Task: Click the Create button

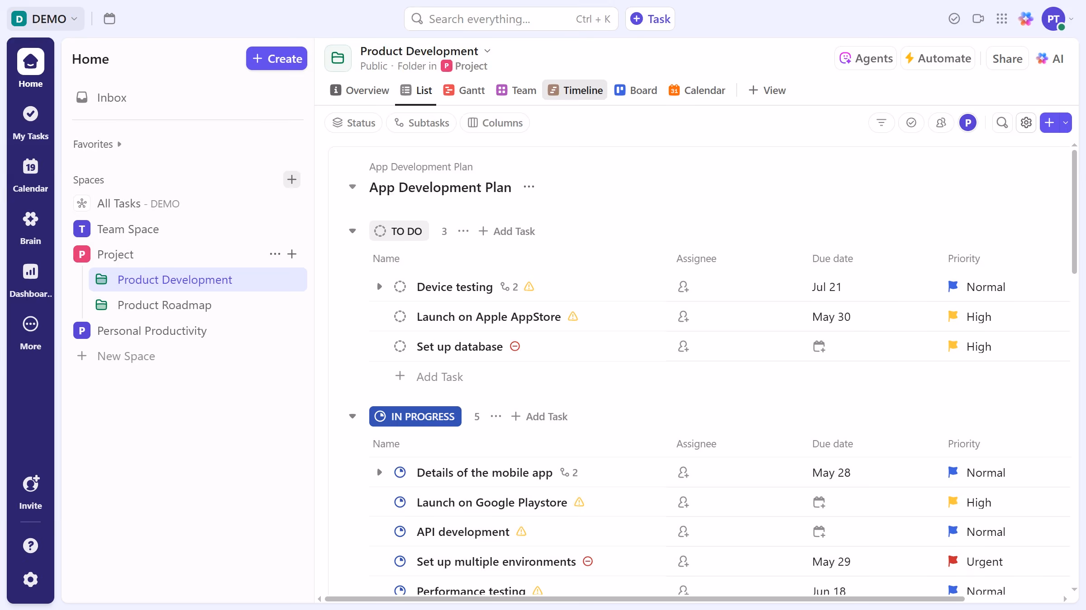Action: (x=276, y=58)
